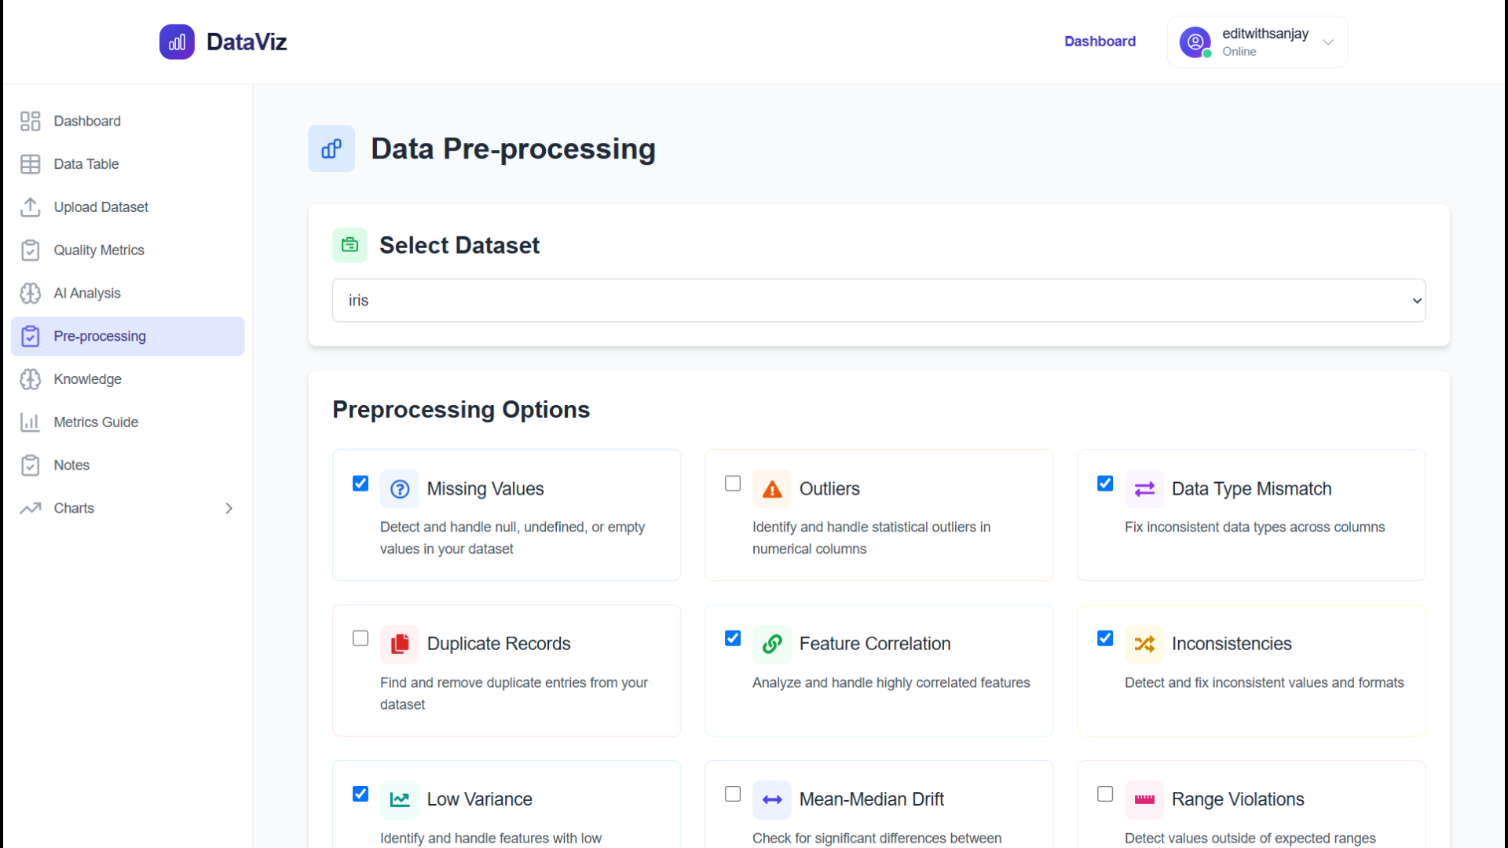
Task: Go to Quality Metrics in sidebar
Action: 99,250
